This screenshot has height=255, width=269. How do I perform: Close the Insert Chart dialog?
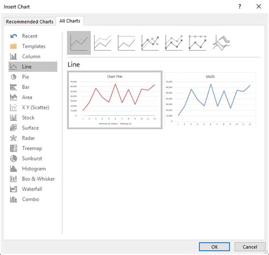259,7
